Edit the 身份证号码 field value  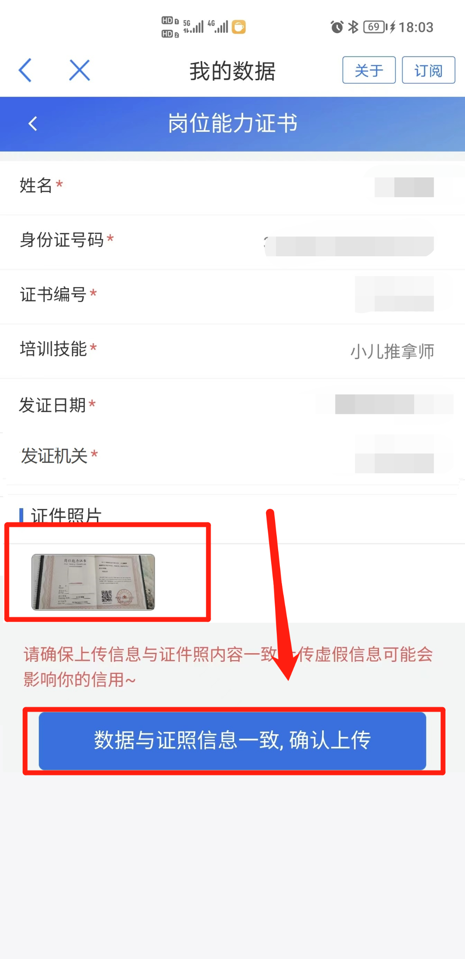tap(349, 246)
